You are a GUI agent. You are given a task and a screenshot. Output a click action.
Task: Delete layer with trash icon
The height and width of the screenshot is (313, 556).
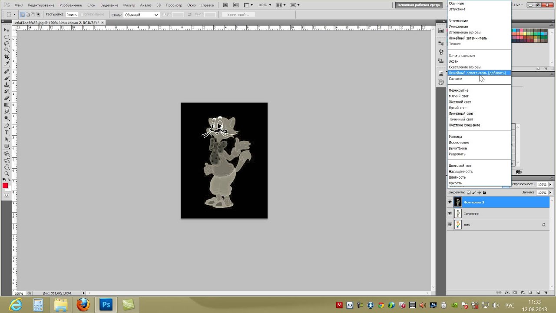(546, 293)
